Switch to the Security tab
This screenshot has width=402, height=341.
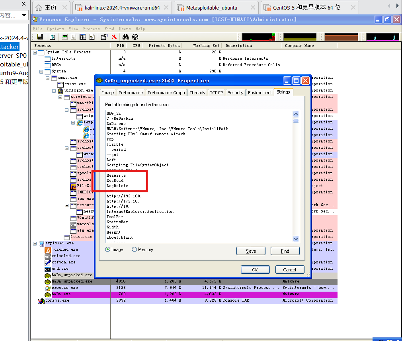click(235, 93)
